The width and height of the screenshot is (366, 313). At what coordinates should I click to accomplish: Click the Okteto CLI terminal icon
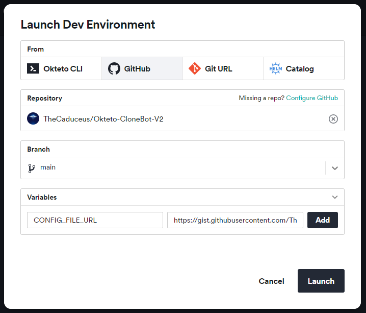33,69
